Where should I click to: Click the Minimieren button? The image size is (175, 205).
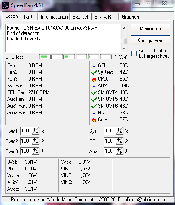150,29
